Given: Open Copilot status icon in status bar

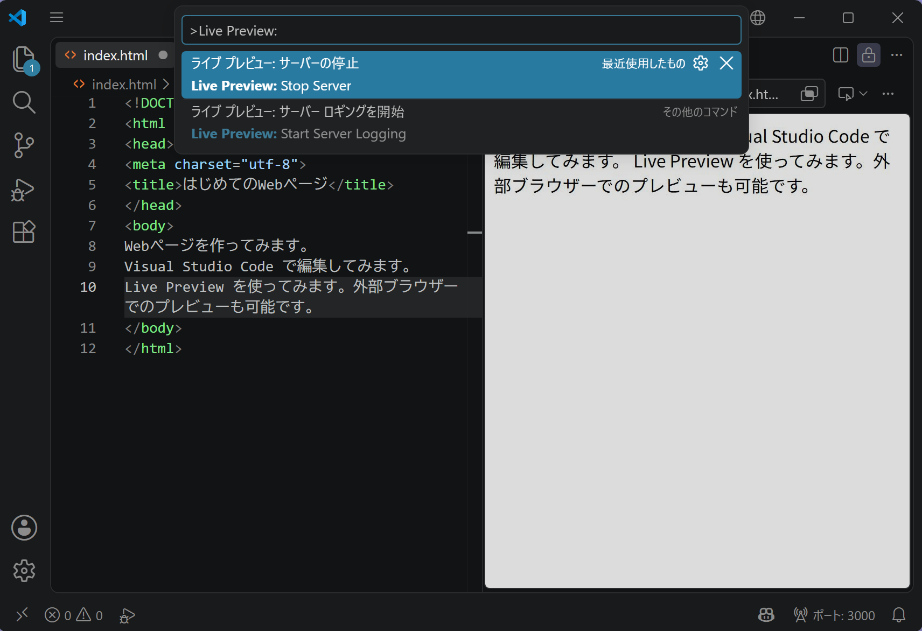Looking at the screenshot, I should click(766, 615).
